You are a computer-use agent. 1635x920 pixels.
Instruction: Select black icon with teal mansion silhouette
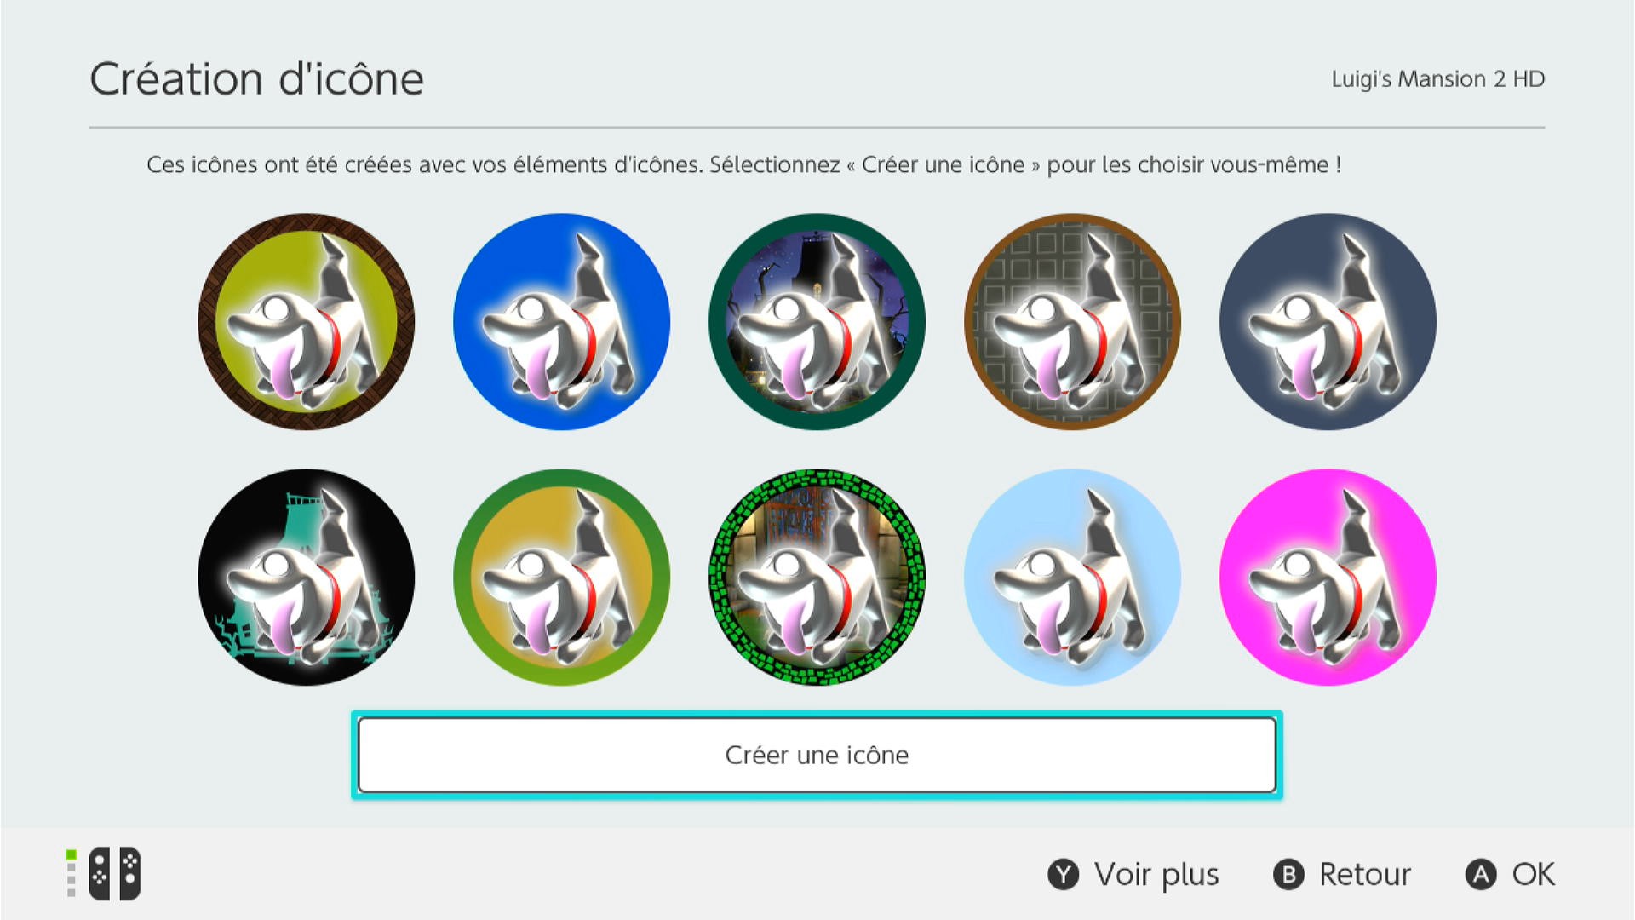pos(307,578)
